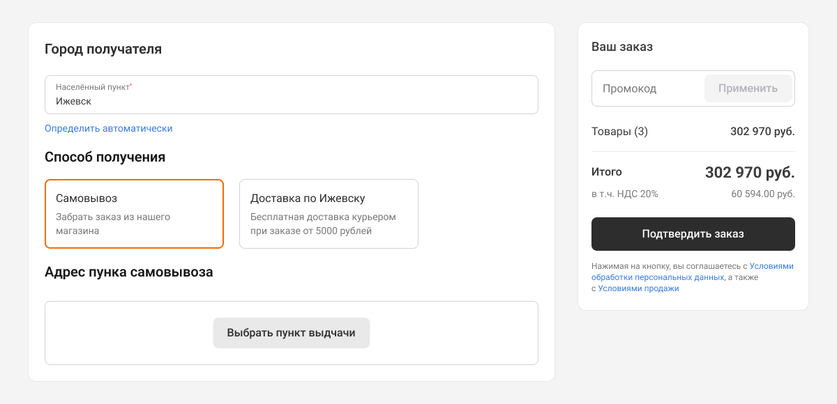Viewport: 837px width, 404px height.
Task: Click the Город получателя heading
Action: (x=103, y=49)
